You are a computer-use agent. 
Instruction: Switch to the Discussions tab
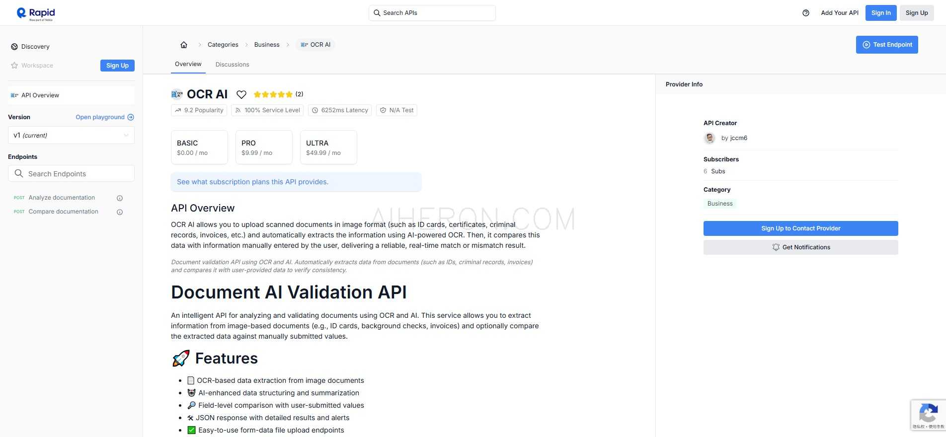(x=232, y=65)
